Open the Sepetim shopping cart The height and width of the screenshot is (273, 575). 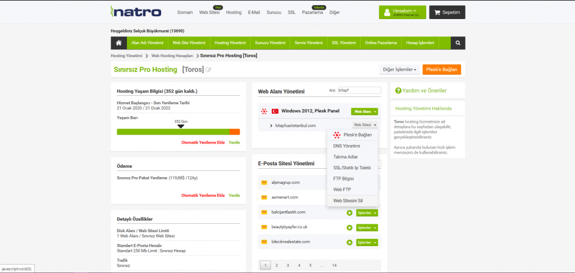[x=447, y=12]
